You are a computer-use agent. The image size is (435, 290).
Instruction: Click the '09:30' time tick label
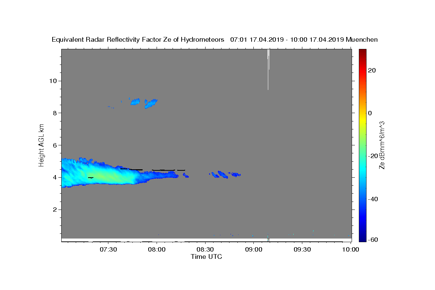click(302, 249)
